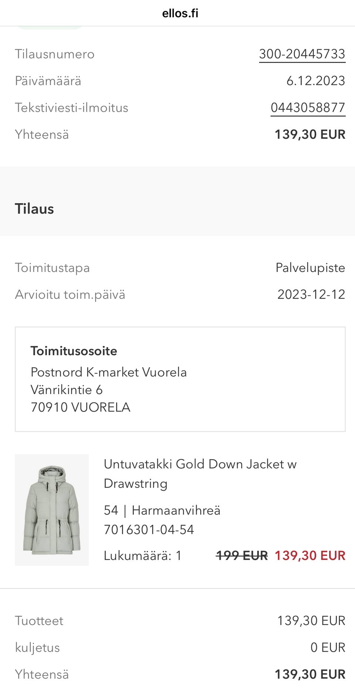Click the Lukumäärä: 1 quantity text
The image size is (355, 699).
pos(142,555)
